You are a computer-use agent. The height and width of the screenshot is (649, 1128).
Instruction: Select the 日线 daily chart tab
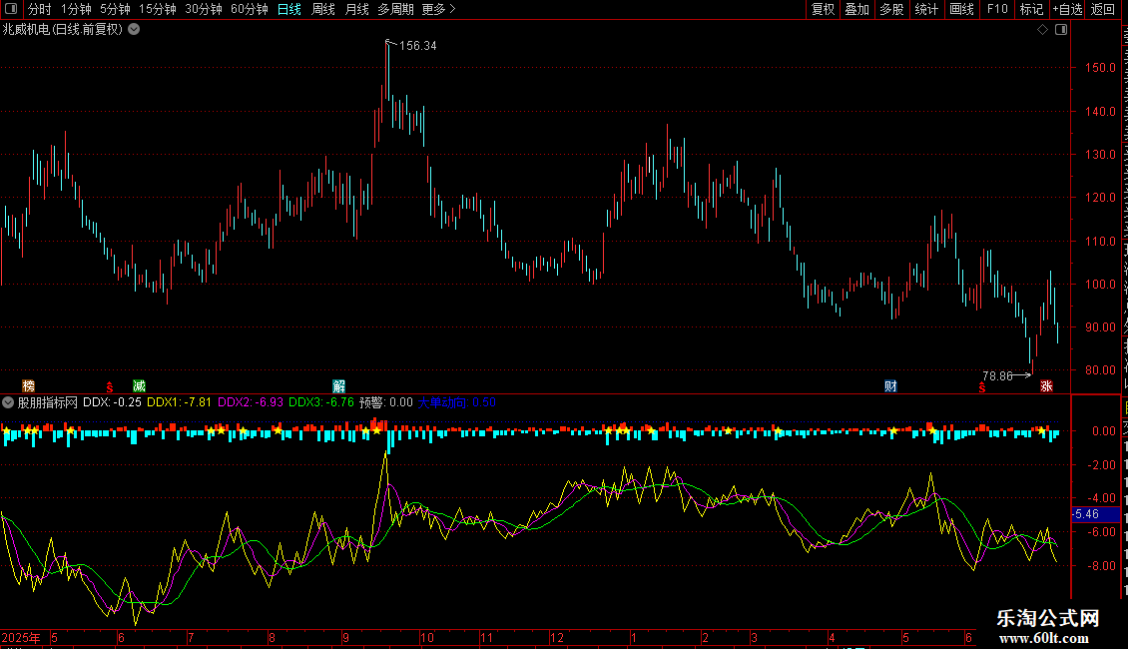pyautogui.click(x=289, y=9)
